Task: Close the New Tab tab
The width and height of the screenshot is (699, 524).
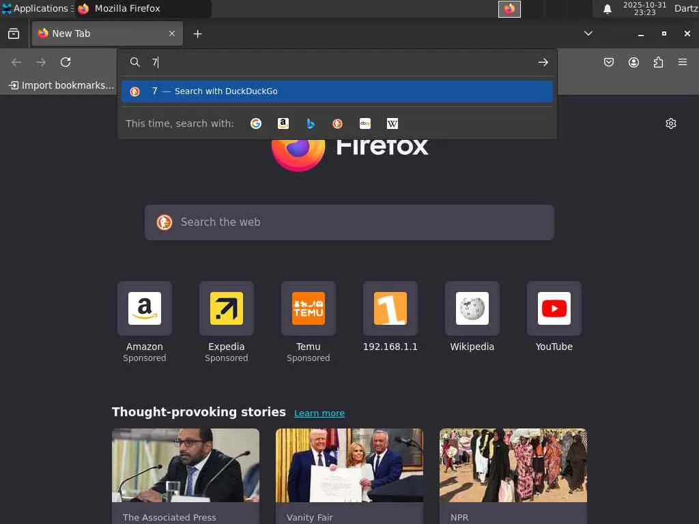Action: 172,33
